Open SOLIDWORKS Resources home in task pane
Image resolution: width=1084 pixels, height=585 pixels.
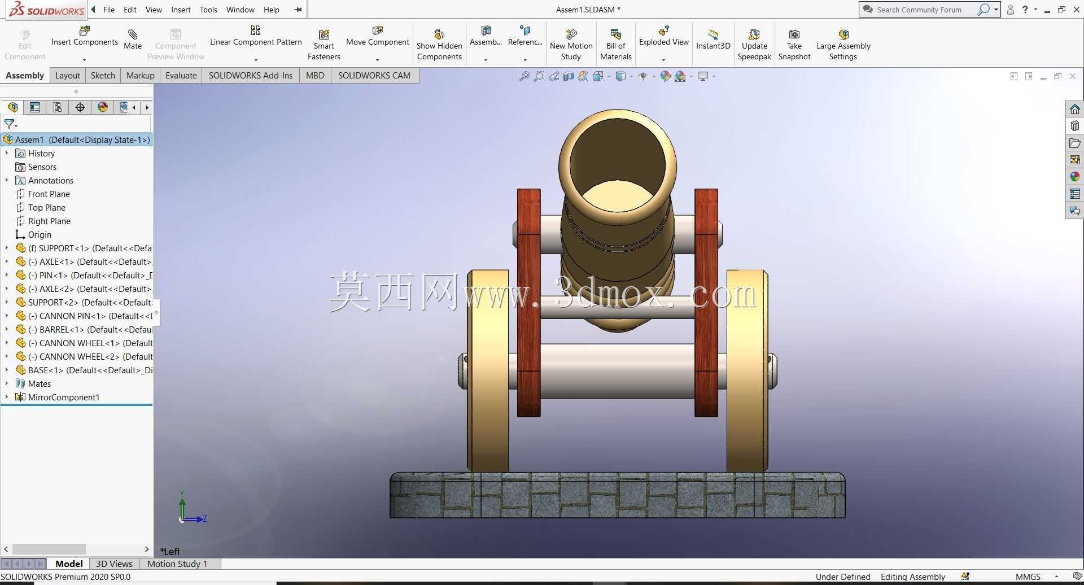click(x=1075, y=109)
